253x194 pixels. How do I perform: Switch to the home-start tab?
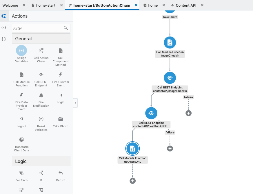(45, 5)
